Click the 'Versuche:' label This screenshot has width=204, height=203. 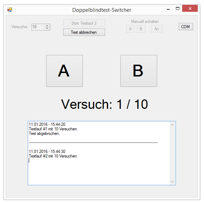20,27
